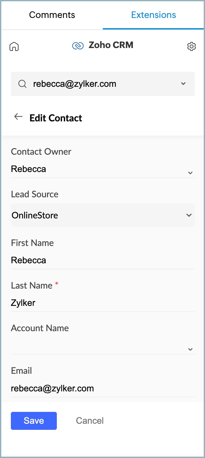
Task: Open the Extensions tab
Action: click(x=153, y=15)
